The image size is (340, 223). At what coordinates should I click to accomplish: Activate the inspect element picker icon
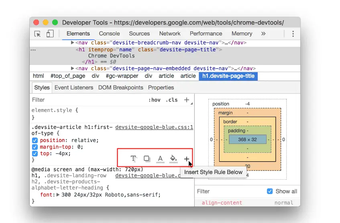37,34
